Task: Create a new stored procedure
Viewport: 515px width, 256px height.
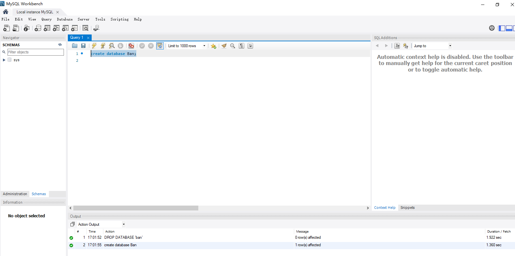Action: (x=65, y=28)
